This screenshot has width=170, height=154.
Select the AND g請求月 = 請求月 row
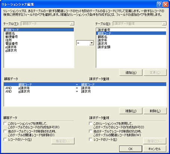coord(85,92)
